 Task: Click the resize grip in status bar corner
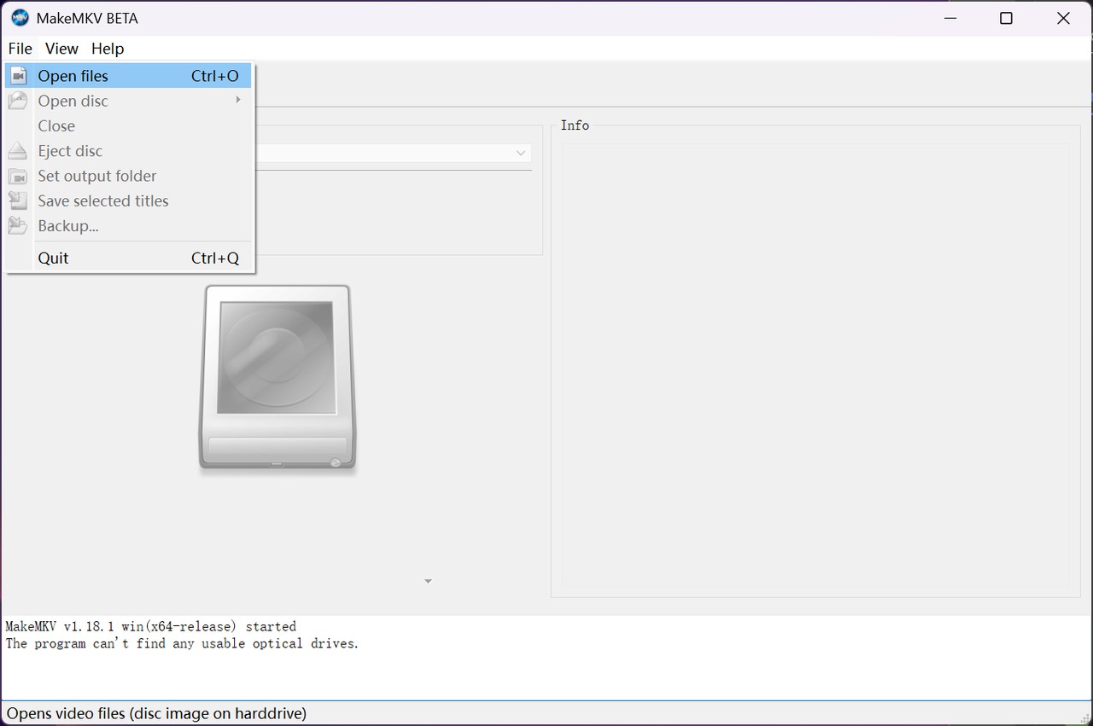[x=1085, y=718]
